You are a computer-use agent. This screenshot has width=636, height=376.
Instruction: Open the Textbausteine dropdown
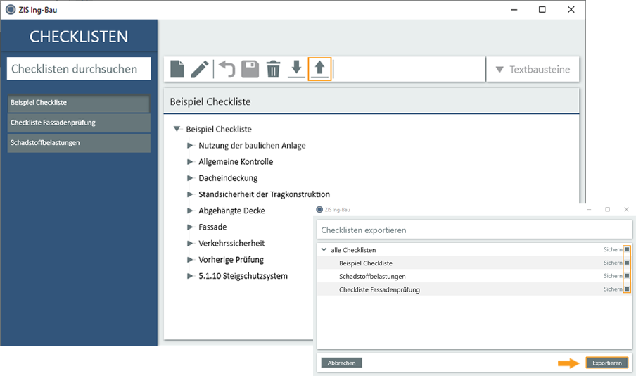coord(533,70)
